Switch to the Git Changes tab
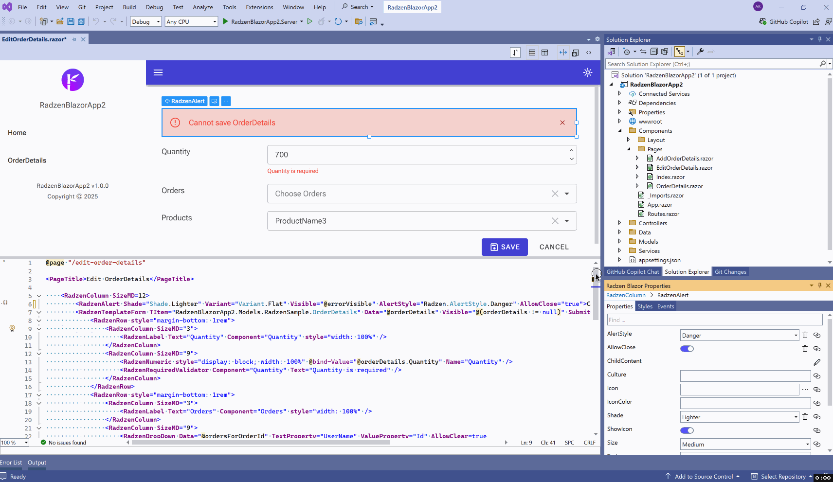 (730, 272)
